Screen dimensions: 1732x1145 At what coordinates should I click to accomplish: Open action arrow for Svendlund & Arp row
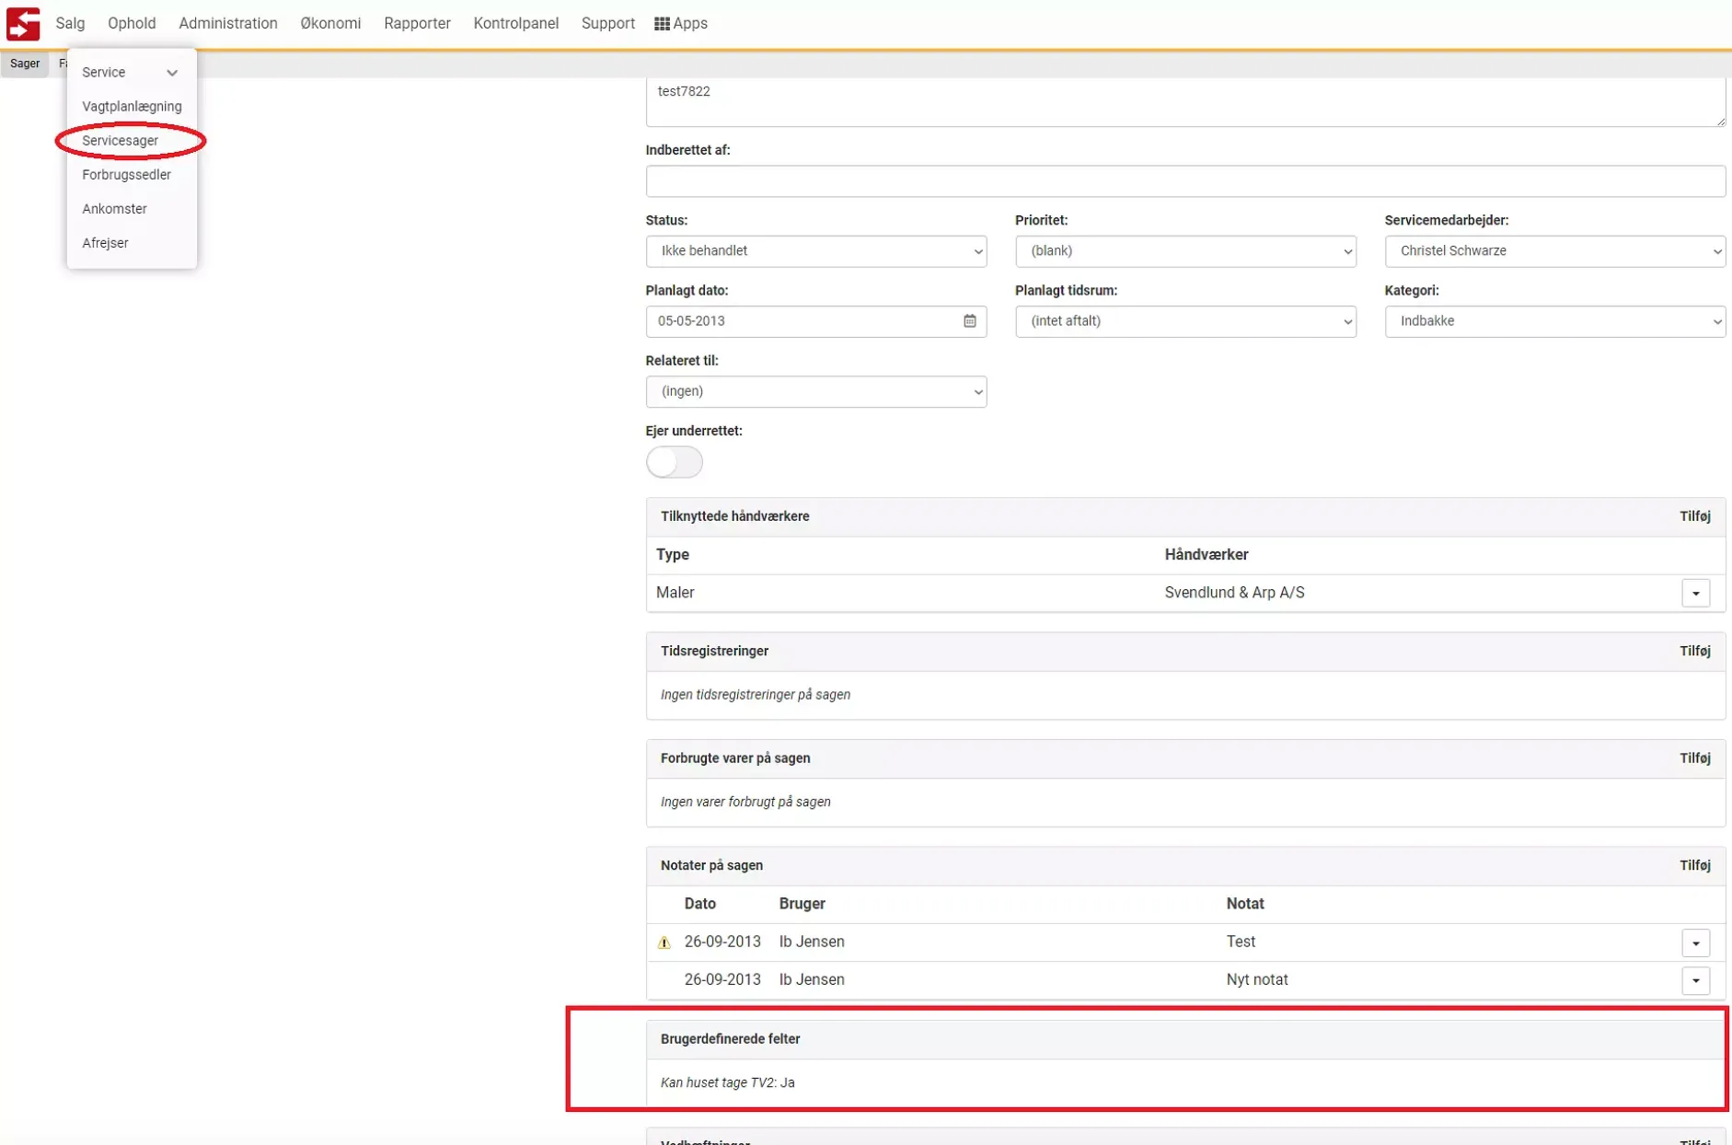pos(1695,594)
